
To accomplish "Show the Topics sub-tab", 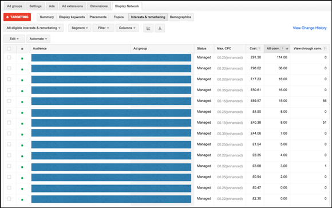I will tap(118, 17).
